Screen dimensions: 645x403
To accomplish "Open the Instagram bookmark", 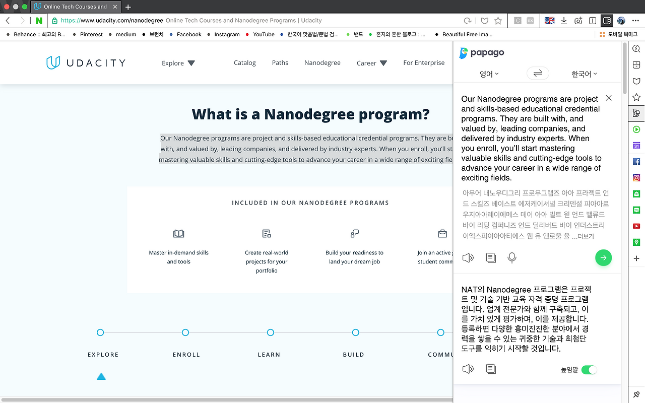I will [x=223, y=34].
